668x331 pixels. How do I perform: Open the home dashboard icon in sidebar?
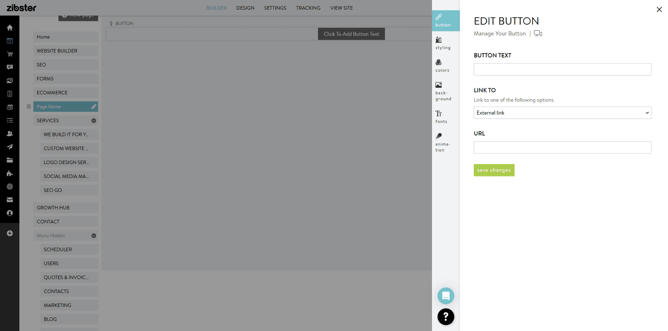(x=9, y=28)
